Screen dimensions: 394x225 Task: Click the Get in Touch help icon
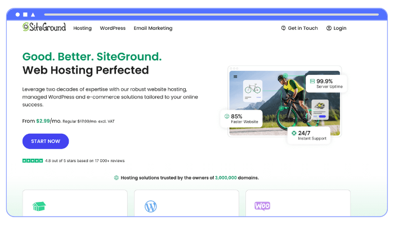pyautogui.click(x=283, y=28)
